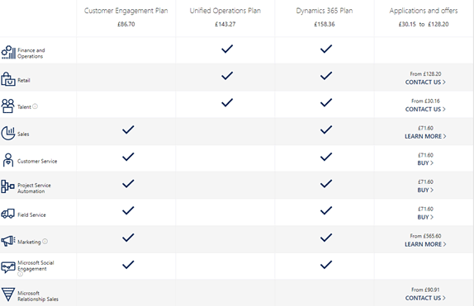
Task: Click the Field Service truck icon
Action: (8, 214)
